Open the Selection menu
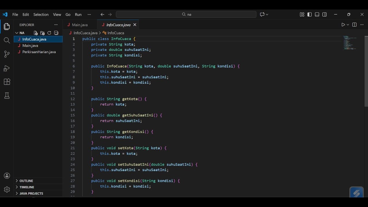 pyautogui.click(x=41, y=14)
